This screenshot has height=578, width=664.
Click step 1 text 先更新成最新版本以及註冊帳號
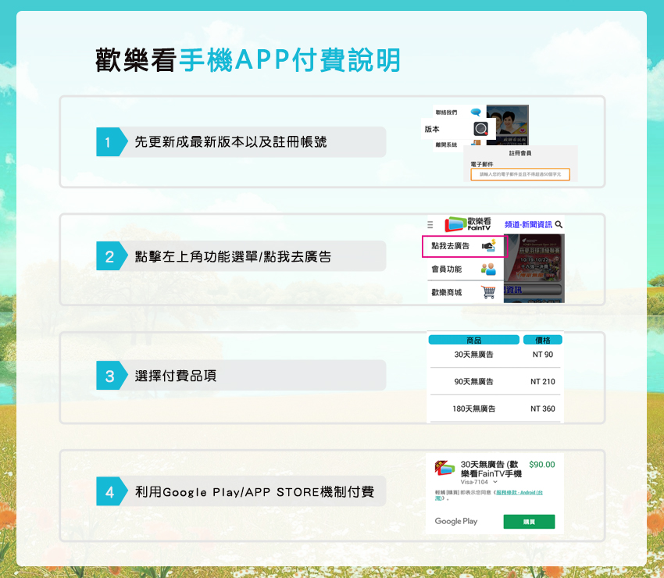[x=230, y=142]
